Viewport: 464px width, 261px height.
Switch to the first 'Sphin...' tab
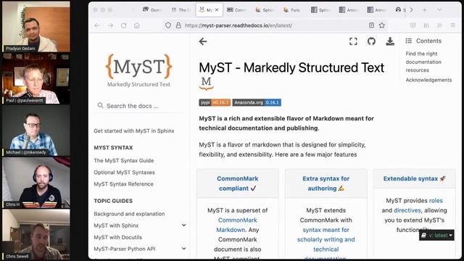(x=265, y=9)
